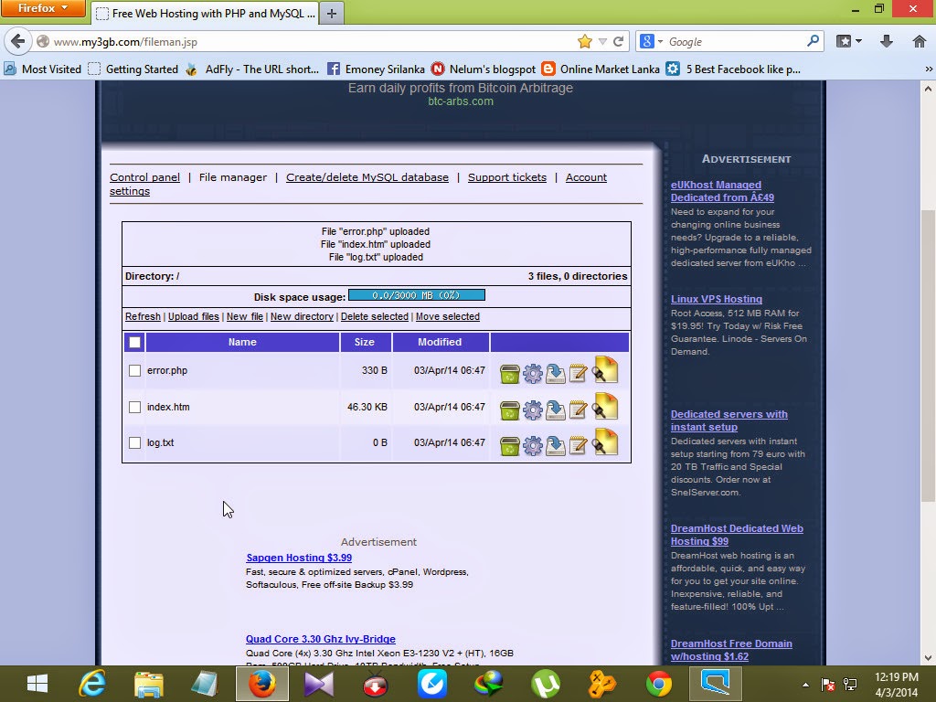Open Windows File Explorer from taskbar
936x702 pixels.
(149, 684)
